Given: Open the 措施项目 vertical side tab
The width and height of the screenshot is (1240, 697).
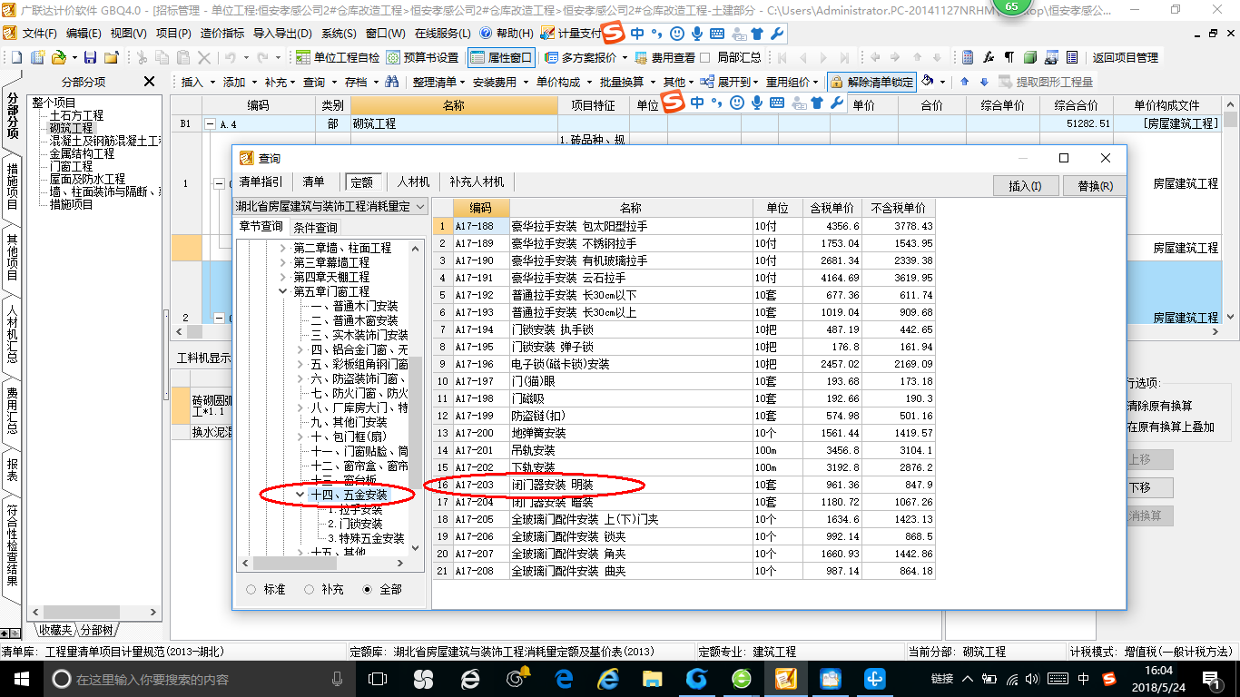Looking at the screenshot, I should 12,186.
